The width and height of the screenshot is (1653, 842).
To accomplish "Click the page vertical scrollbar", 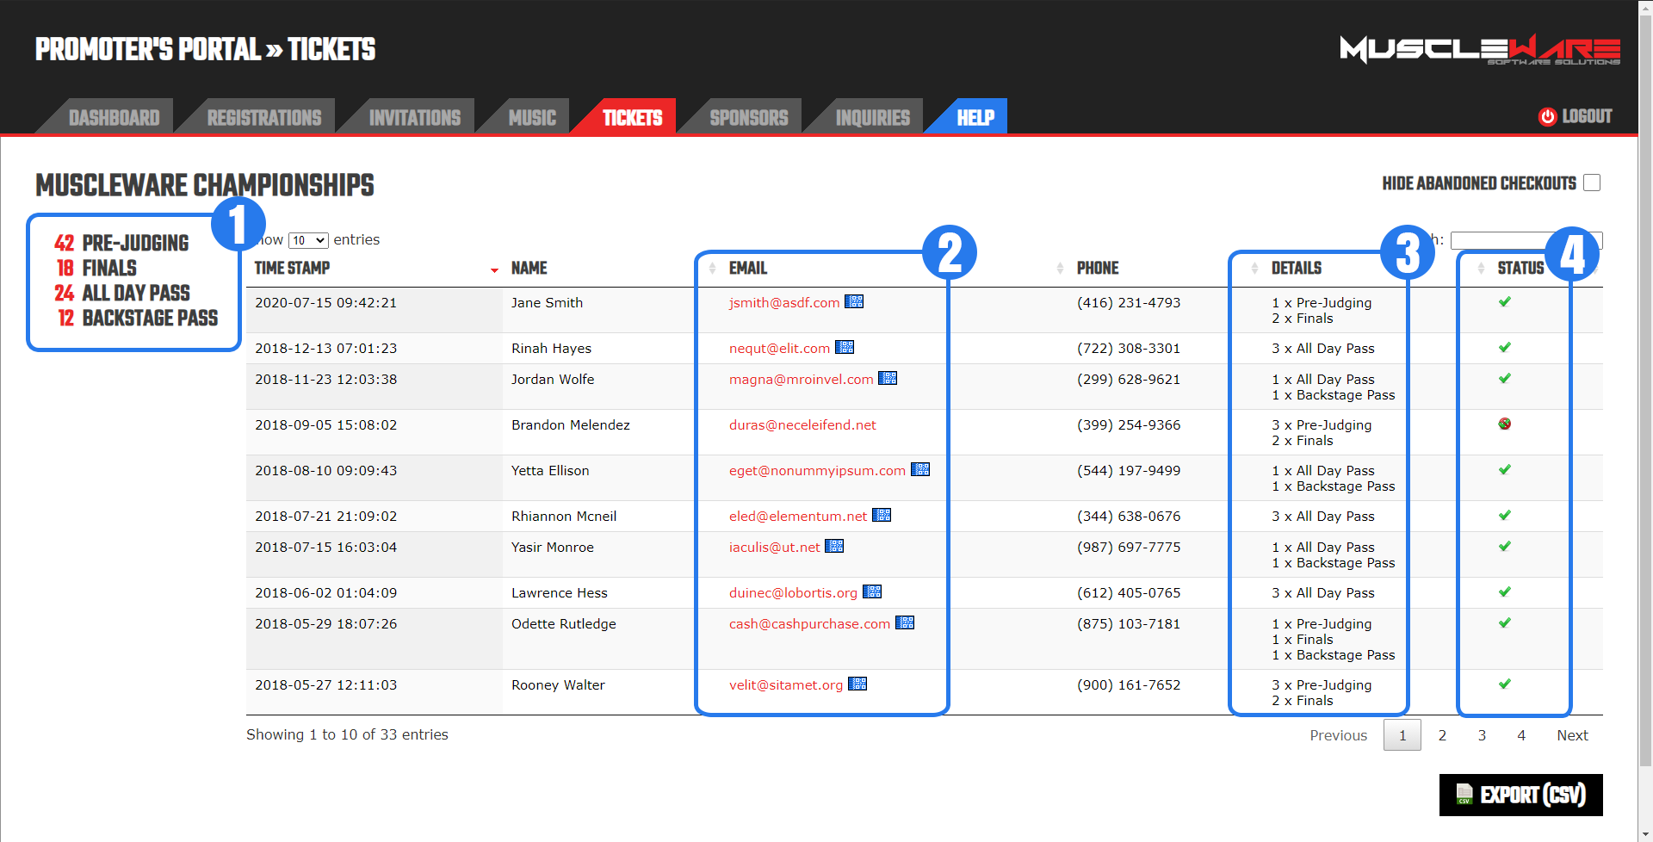I will pos(1645,387).
